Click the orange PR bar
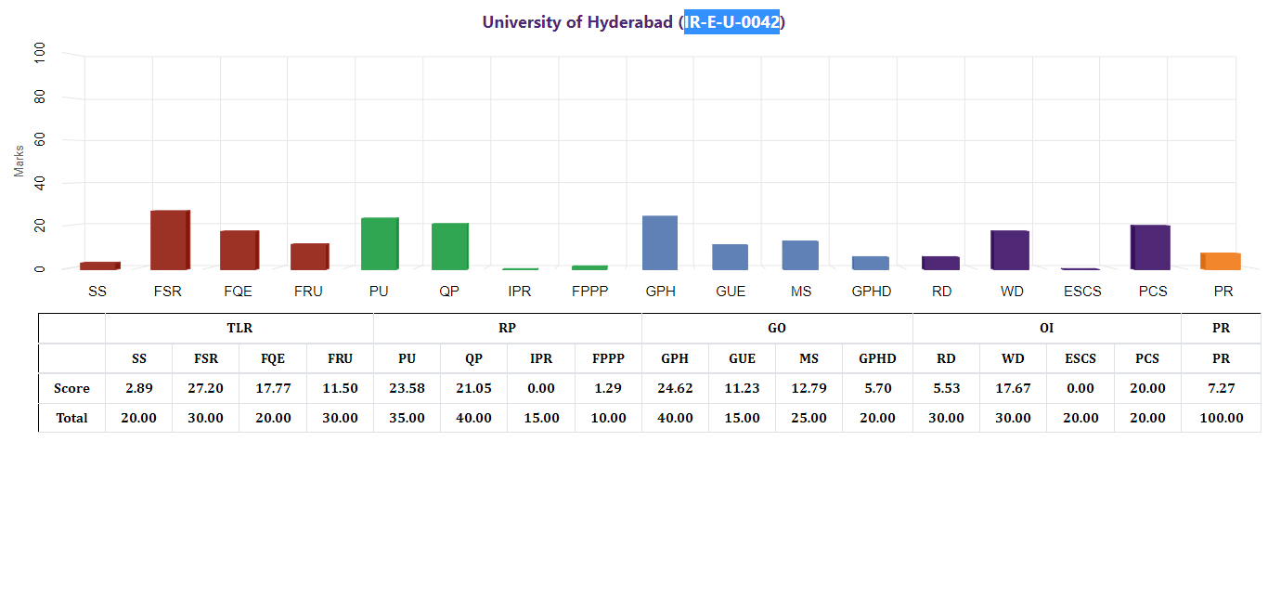This screenshot has height=610, width=1268. [x=1221, y=261]
